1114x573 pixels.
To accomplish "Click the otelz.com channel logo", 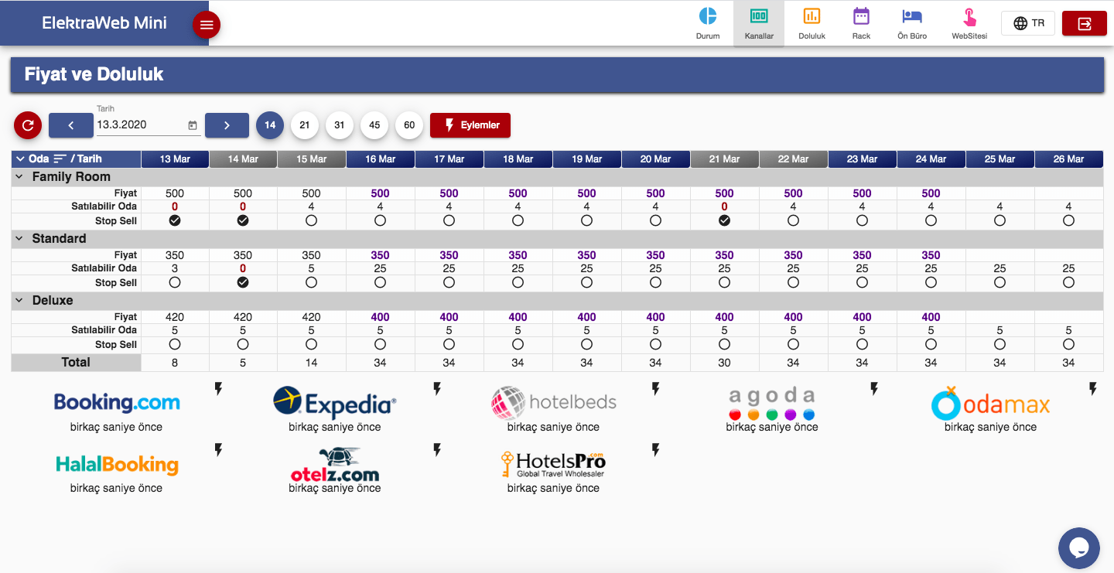I will click(x=335, y=465).
